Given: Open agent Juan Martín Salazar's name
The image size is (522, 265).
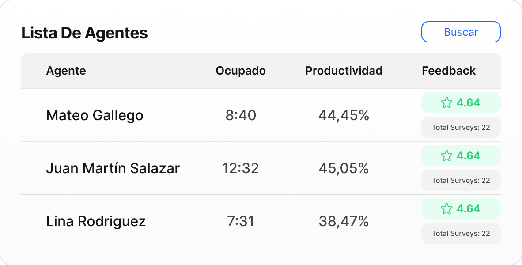Looking at the screenshot, I should (113, 168).
